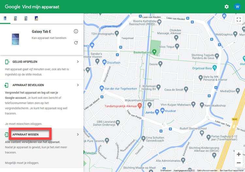The height and width of the screenshot is (172, 245).
Task: Open the Gebruiksvoorwaarden link
Action: 207,170
